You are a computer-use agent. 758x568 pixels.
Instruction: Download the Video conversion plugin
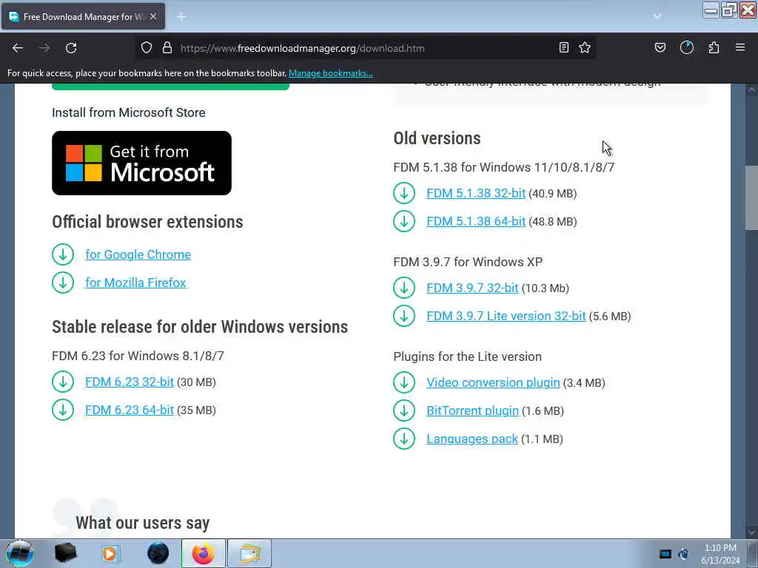(493, 382)
